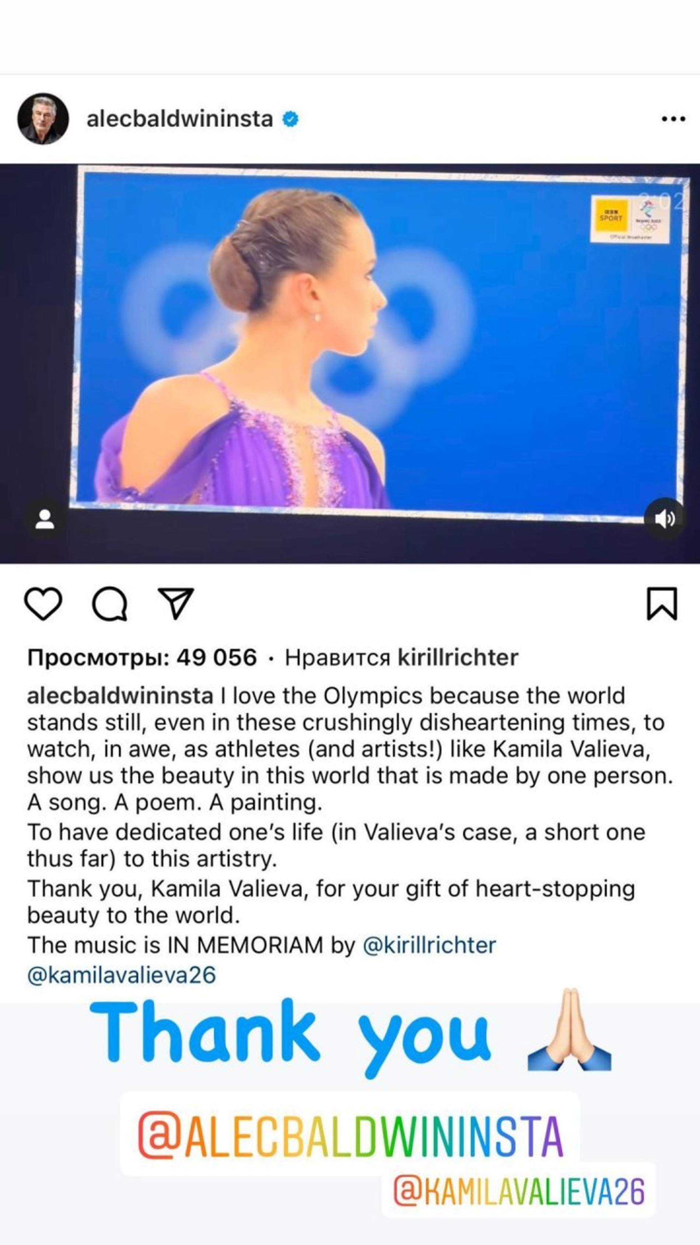Tap the @KAMILAVALIEVA26 story mention sticker
The height and width of the screenshot is (1245, 700).
(x=518, y=1191)
